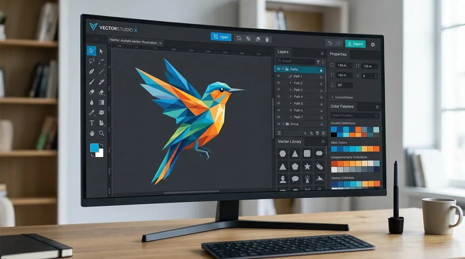Viewport: 465px width, 259px height.
Task: Click the green Depant export button
Action: [x=355, y=44]
